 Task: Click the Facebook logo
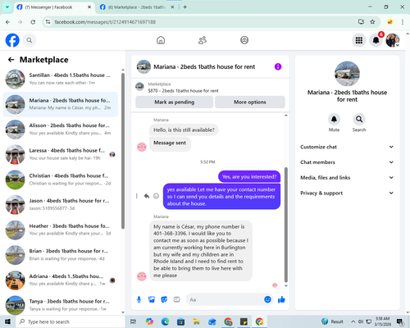pos(12,40)
